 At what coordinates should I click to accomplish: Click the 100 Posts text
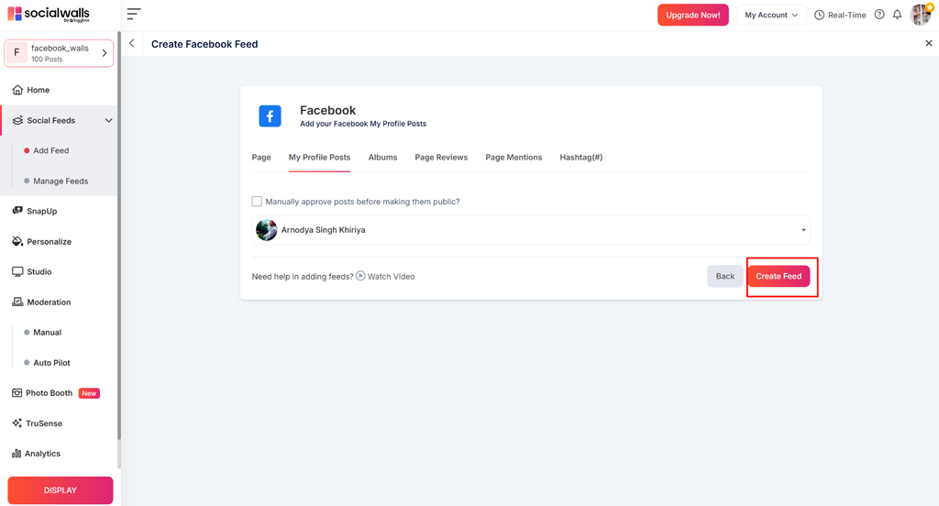coord(47,60)
